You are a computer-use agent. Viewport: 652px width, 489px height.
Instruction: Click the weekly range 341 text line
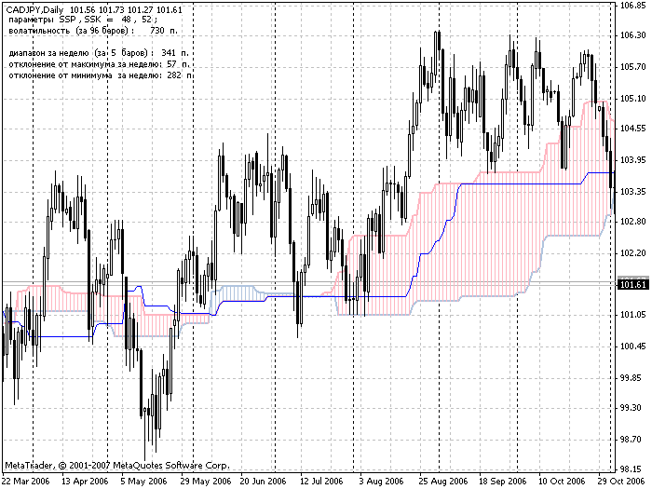pos(99,53)
